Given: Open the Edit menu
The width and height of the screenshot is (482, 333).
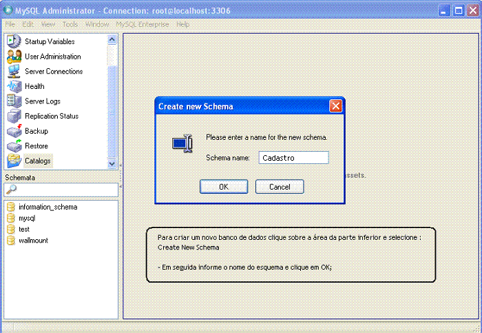Looking at the screenshot, I should click(28, 24).
